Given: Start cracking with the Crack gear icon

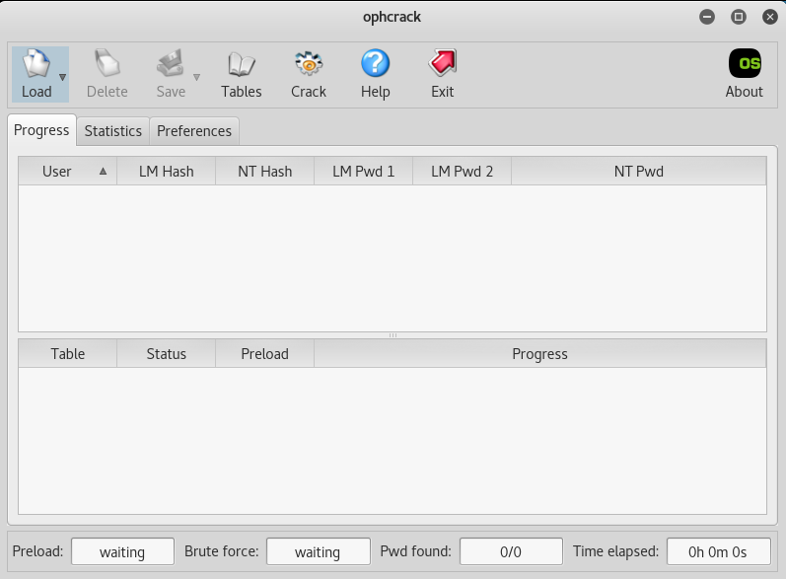Looking at the screenshot, I should tap(309, 64).
